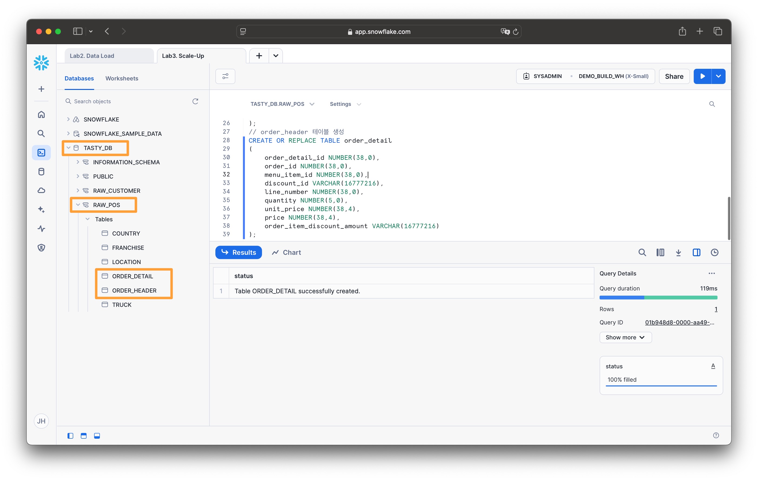
Task: Open the run options dropdown arrow
Action: pos(718,76)
